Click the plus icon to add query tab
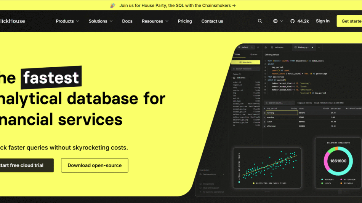Viewport: 362px width, 203px height. [x=319, y=48]
